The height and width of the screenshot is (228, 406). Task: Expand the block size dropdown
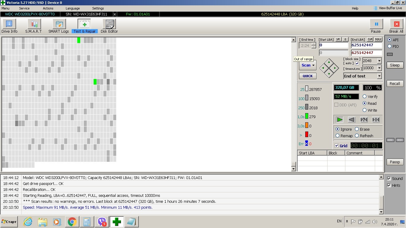click(379, 61)
